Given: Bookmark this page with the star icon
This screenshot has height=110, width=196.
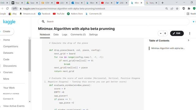Looking at the screenshot, I should click(177, 9).
